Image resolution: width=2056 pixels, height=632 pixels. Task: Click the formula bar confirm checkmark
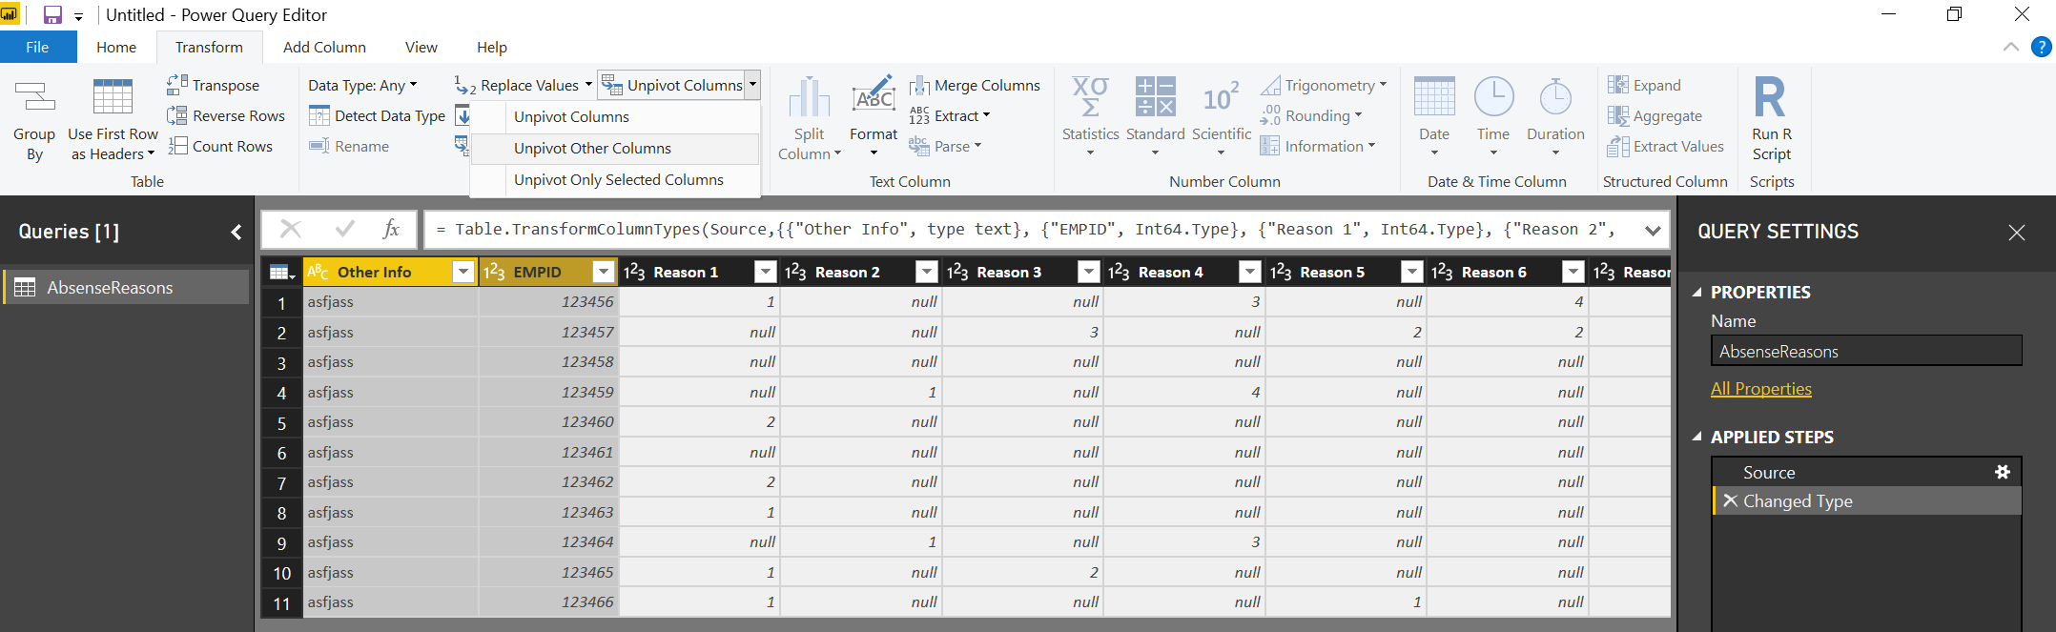[x=345, y=229]
